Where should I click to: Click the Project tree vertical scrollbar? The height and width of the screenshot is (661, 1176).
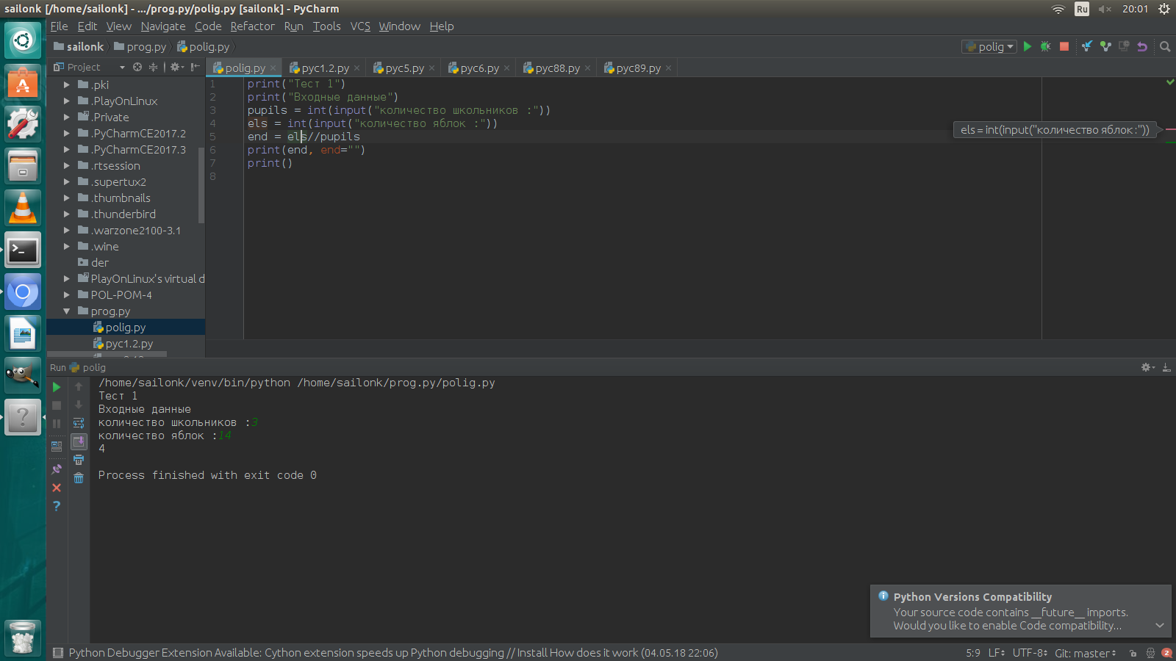[x=201, y=184]
